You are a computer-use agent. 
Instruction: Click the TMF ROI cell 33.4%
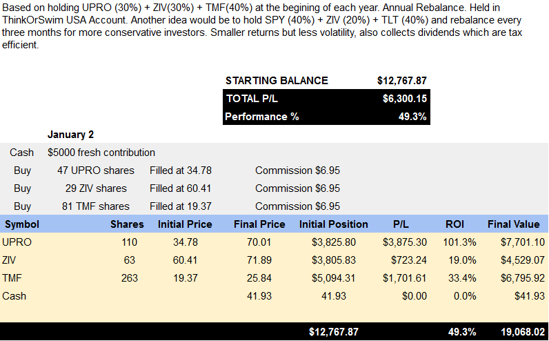coord(462,278)
